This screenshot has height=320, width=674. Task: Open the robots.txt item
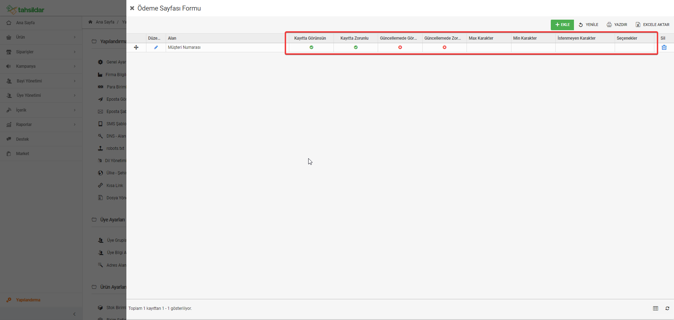111,148
